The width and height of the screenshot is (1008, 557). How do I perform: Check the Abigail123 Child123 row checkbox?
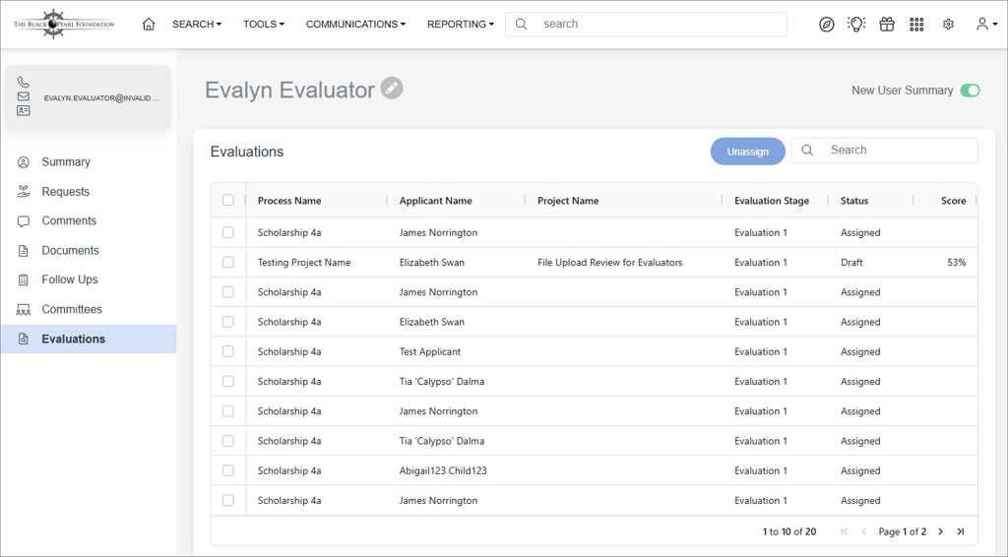tap(228, 470)
